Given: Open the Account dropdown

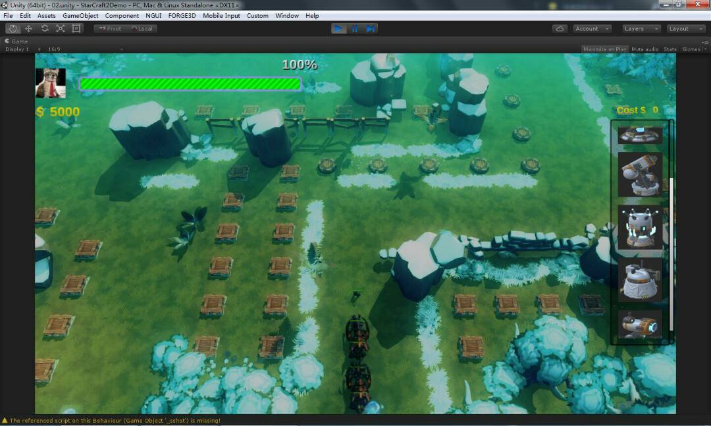Looking at the screenshot, I should pyautogui.click(x=592, y=28).
